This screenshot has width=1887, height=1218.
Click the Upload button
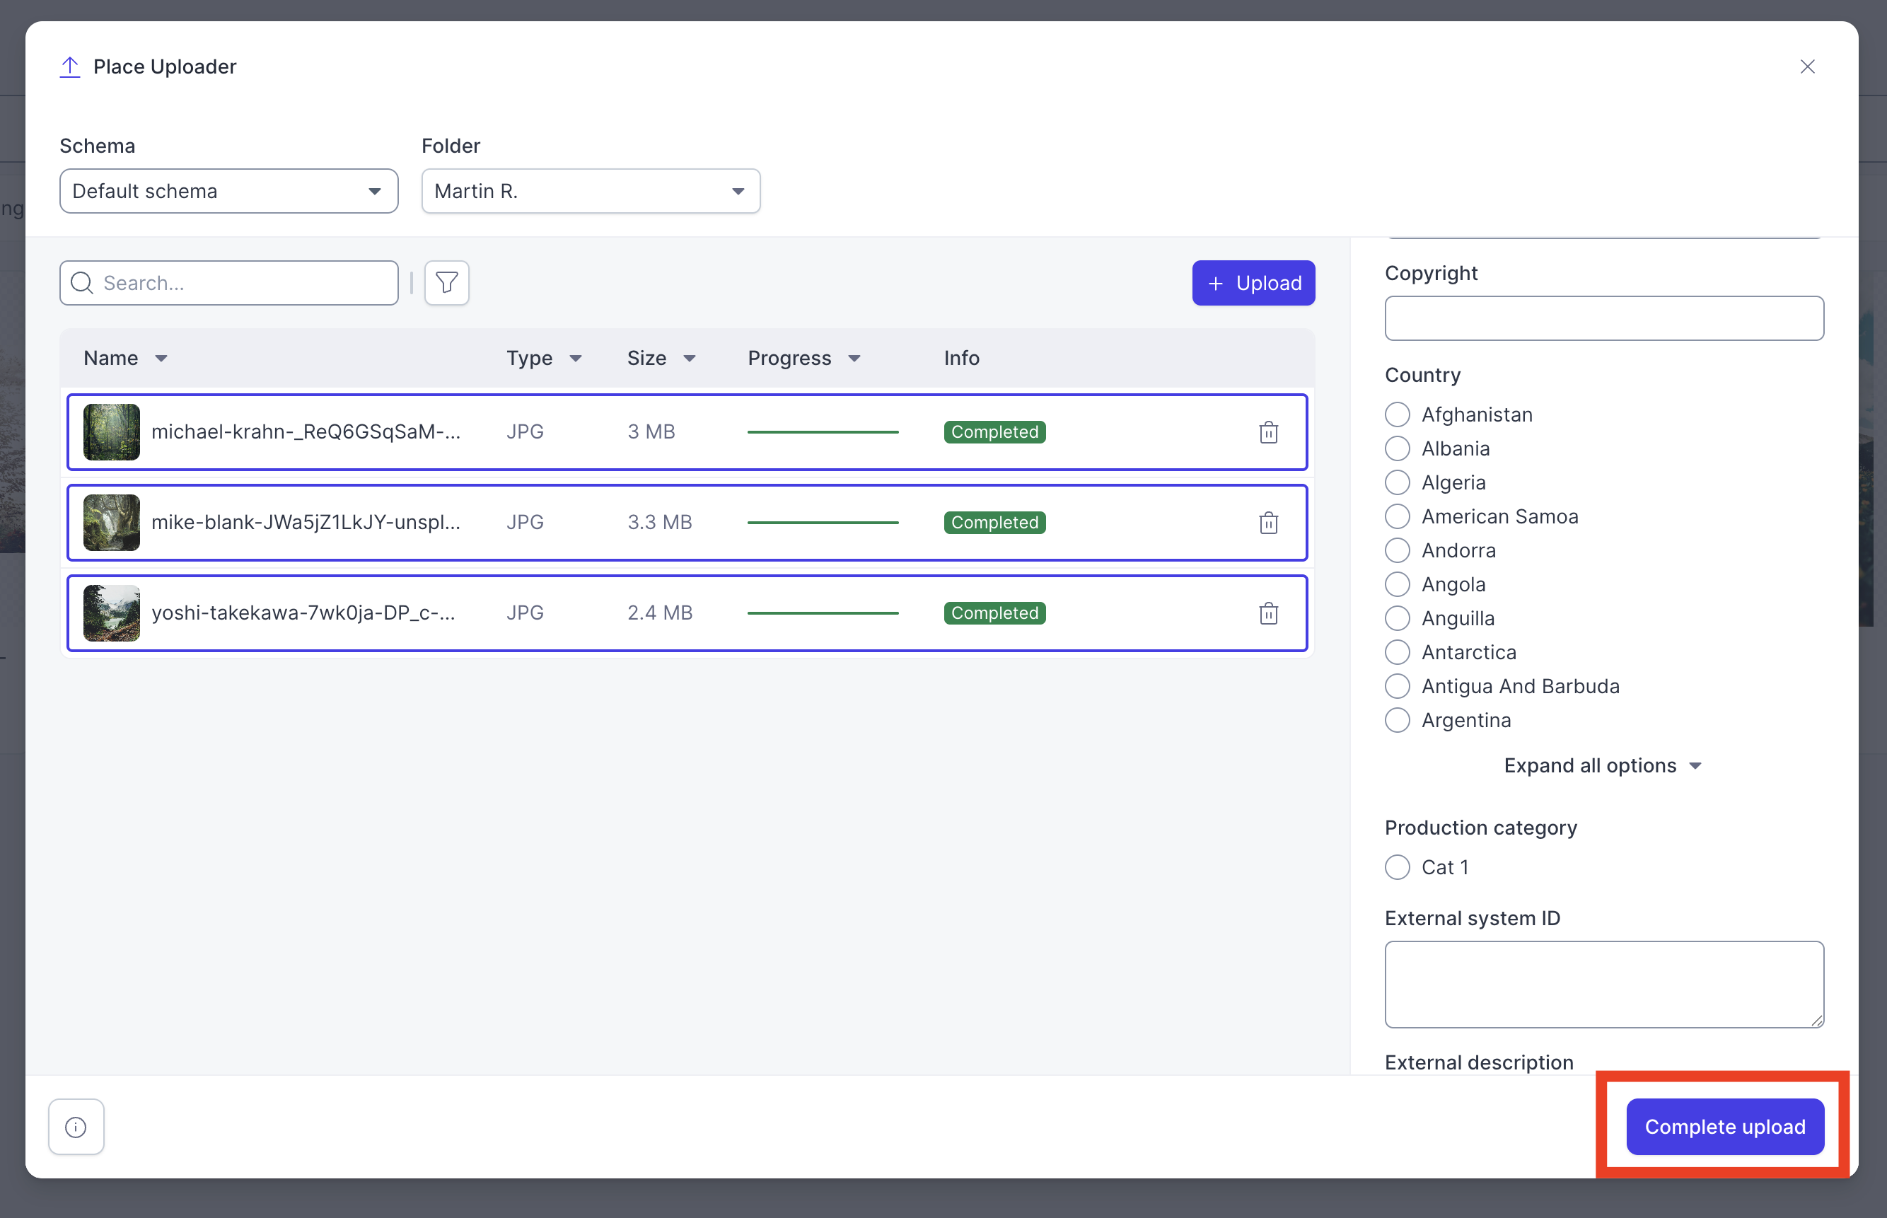[x=1253, y=282]
